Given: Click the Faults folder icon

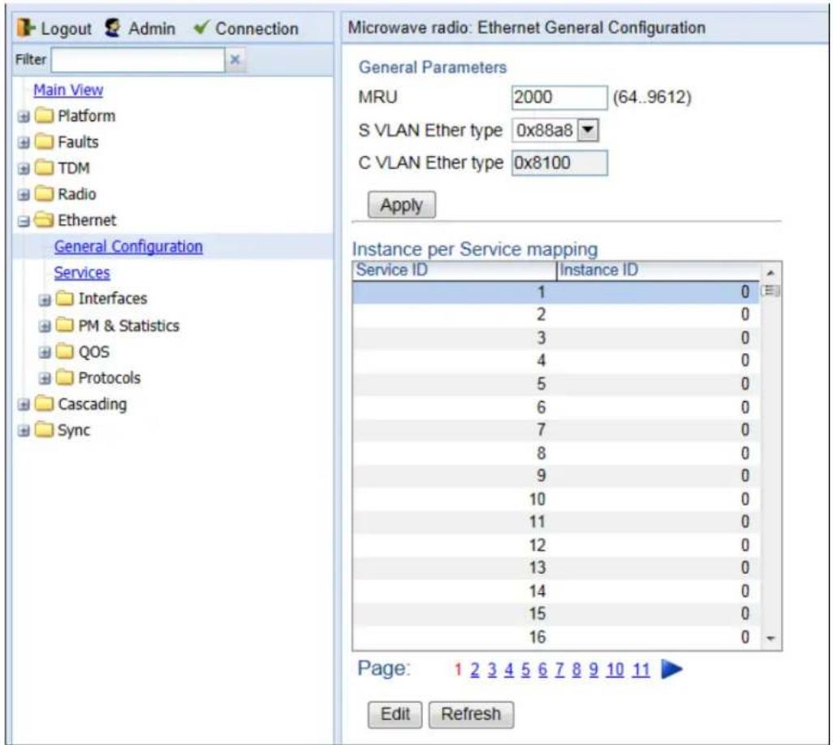Looking at the screenshot, I should [x=44, y=142].
